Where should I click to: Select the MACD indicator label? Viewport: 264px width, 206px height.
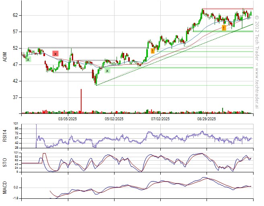click(x=5, y=187)
